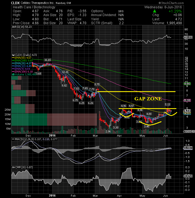
Task: Click the 'Celldex Therapeutics Inc.' company name
Action: pos(37,3)
